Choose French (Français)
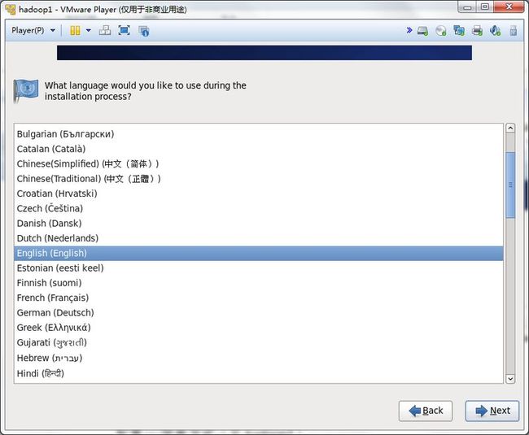529x435 pixels. (x=259, y=298)
